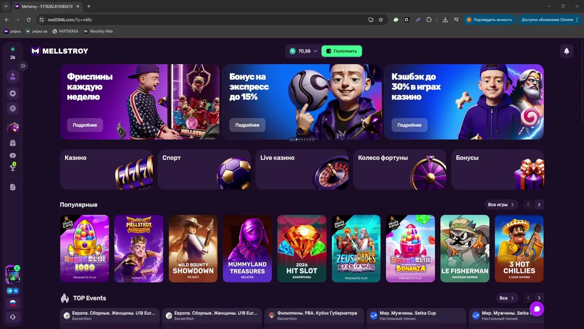Click the green Пополнить deposit button
Viewport: 584px width, 329px height.
(342, 51)
